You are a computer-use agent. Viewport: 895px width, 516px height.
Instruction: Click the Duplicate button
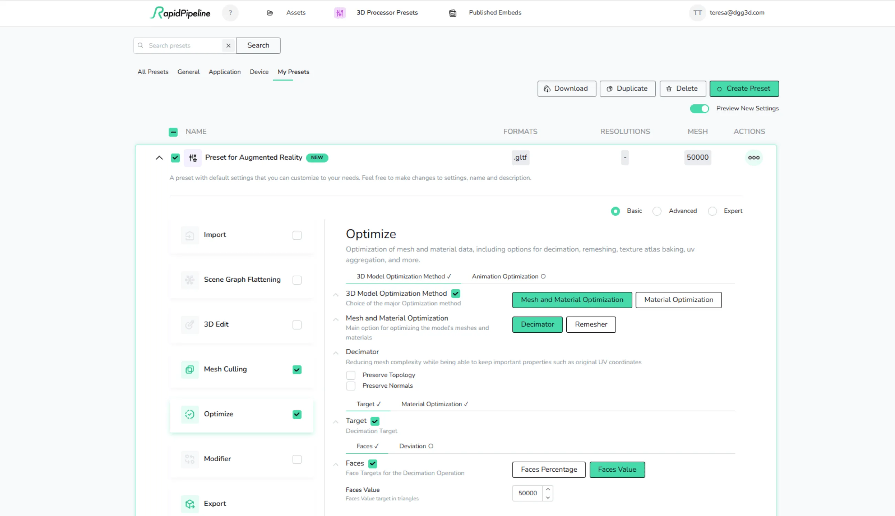click(x=627, y=89)
